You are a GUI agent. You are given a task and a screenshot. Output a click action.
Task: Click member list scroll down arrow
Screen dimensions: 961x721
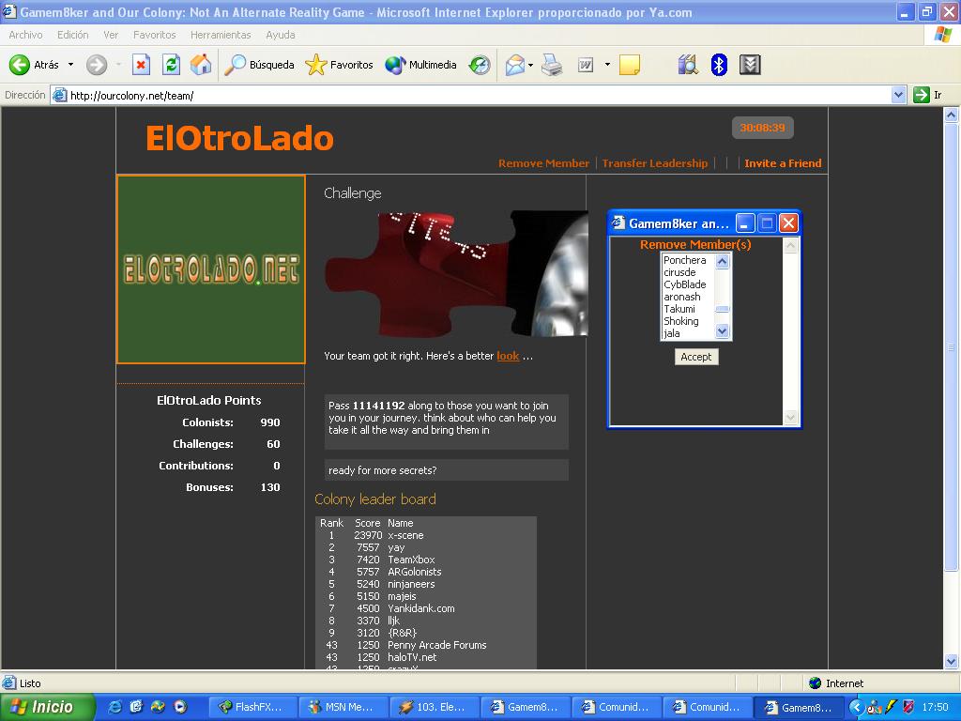[722, 331]
